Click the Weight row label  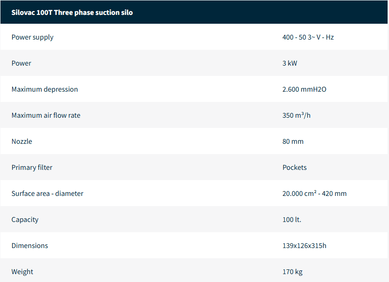coord(22,272)
